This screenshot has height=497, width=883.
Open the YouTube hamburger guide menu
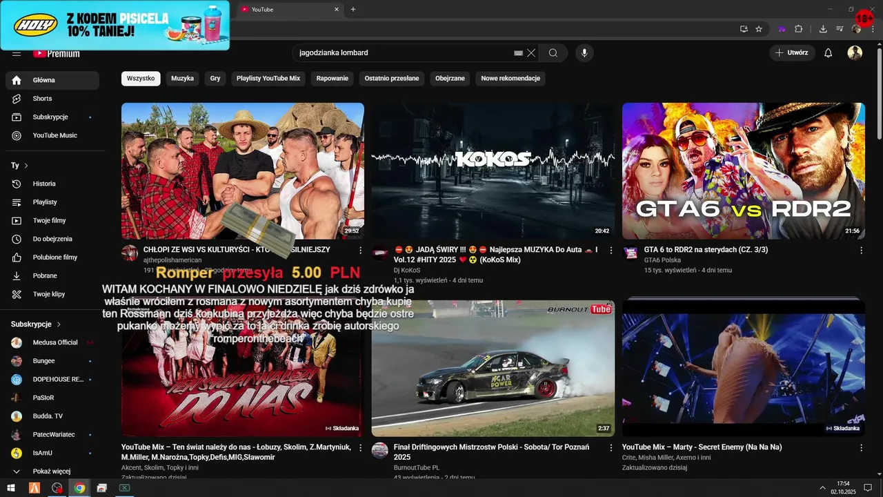click(17, 53)
